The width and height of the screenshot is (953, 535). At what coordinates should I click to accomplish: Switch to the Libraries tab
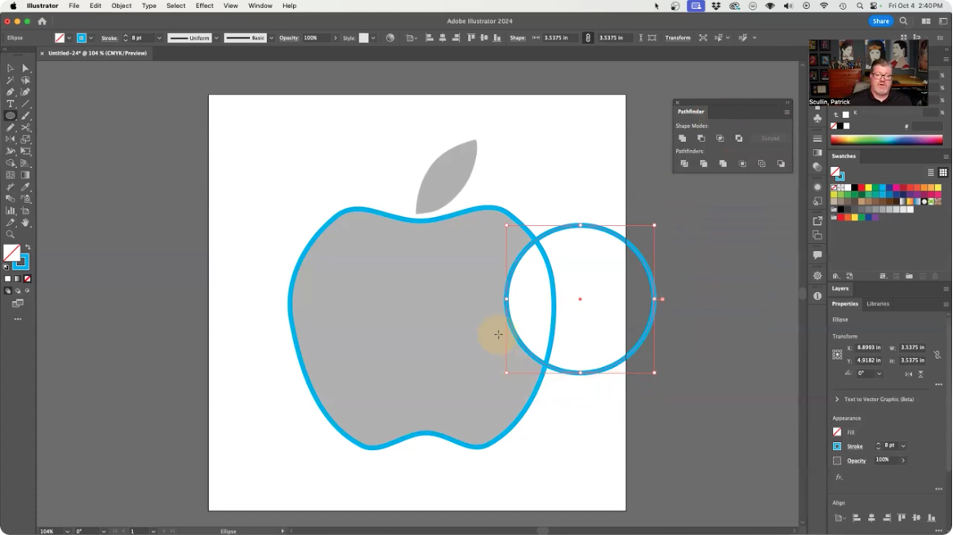point(878,303)
